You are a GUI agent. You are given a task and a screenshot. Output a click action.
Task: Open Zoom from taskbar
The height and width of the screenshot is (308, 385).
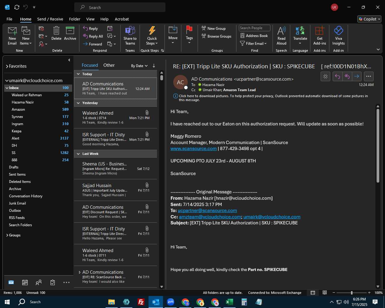(x=171, y=302)
